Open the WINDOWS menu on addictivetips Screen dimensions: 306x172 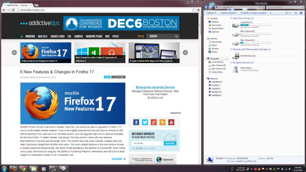[x=30, y=37]
